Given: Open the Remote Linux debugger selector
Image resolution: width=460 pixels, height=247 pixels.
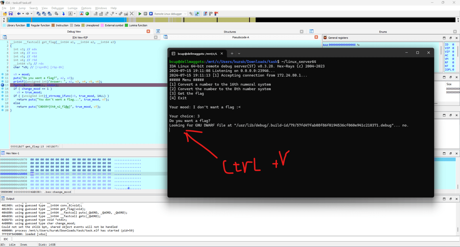Looking at the screenshot, I should (x=170, y=13).
